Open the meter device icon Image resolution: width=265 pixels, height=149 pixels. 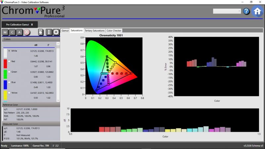coord(40,32)
